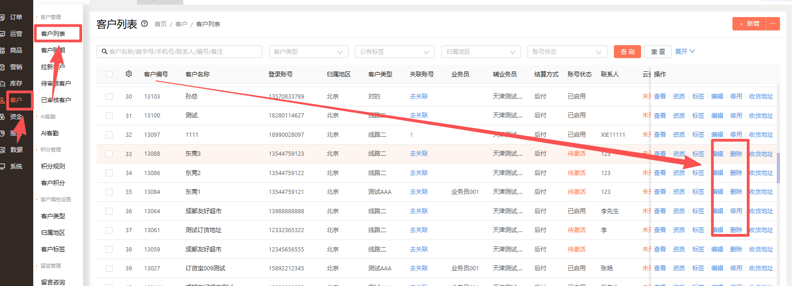Click contact name 李先生

coord(610,211)
